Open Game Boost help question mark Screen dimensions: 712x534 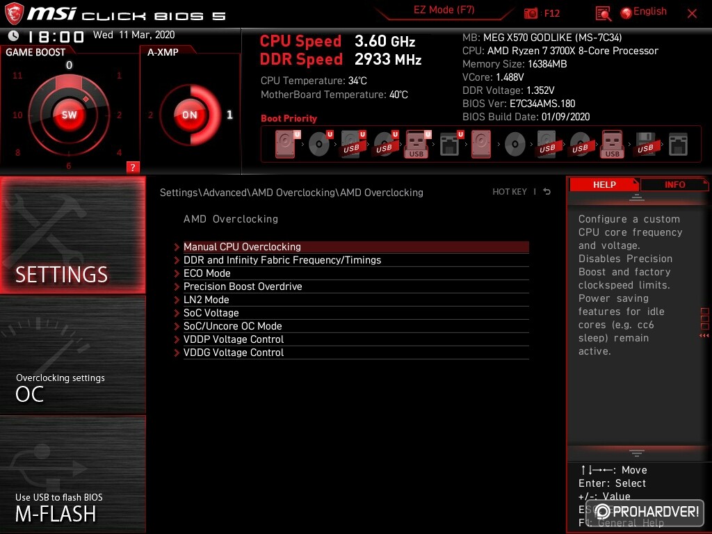point(133,167)
